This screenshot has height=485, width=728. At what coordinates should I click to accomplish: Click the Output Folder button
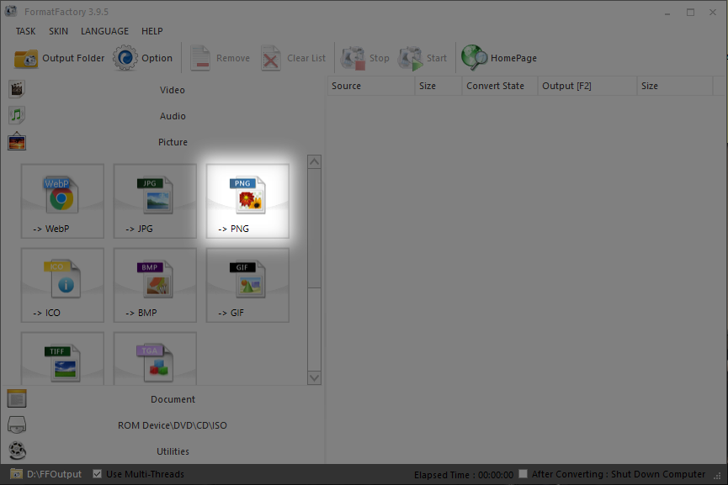pyautogui.click(x=60, y=58)
